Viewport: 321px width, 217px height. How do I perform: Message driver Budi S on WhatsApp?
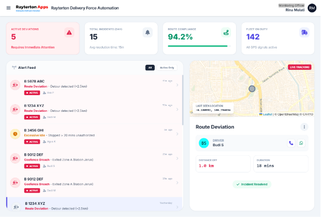point(301,143)
